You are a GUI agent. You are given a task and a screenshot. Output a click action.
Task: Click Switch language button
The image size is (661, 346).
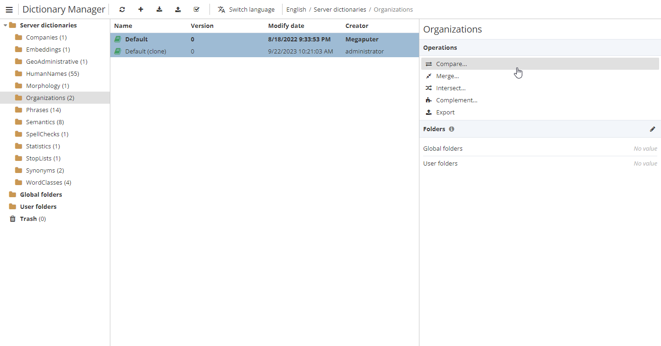click(246, 9)
